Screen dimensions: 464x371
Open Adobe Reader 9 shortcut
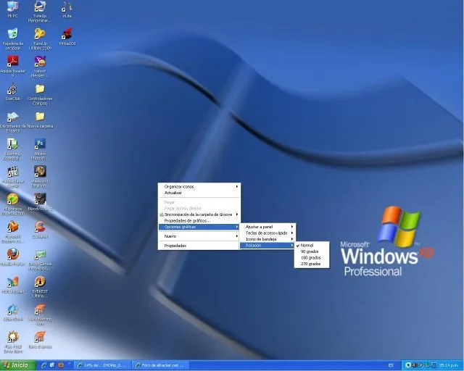[x=13, y=66]
